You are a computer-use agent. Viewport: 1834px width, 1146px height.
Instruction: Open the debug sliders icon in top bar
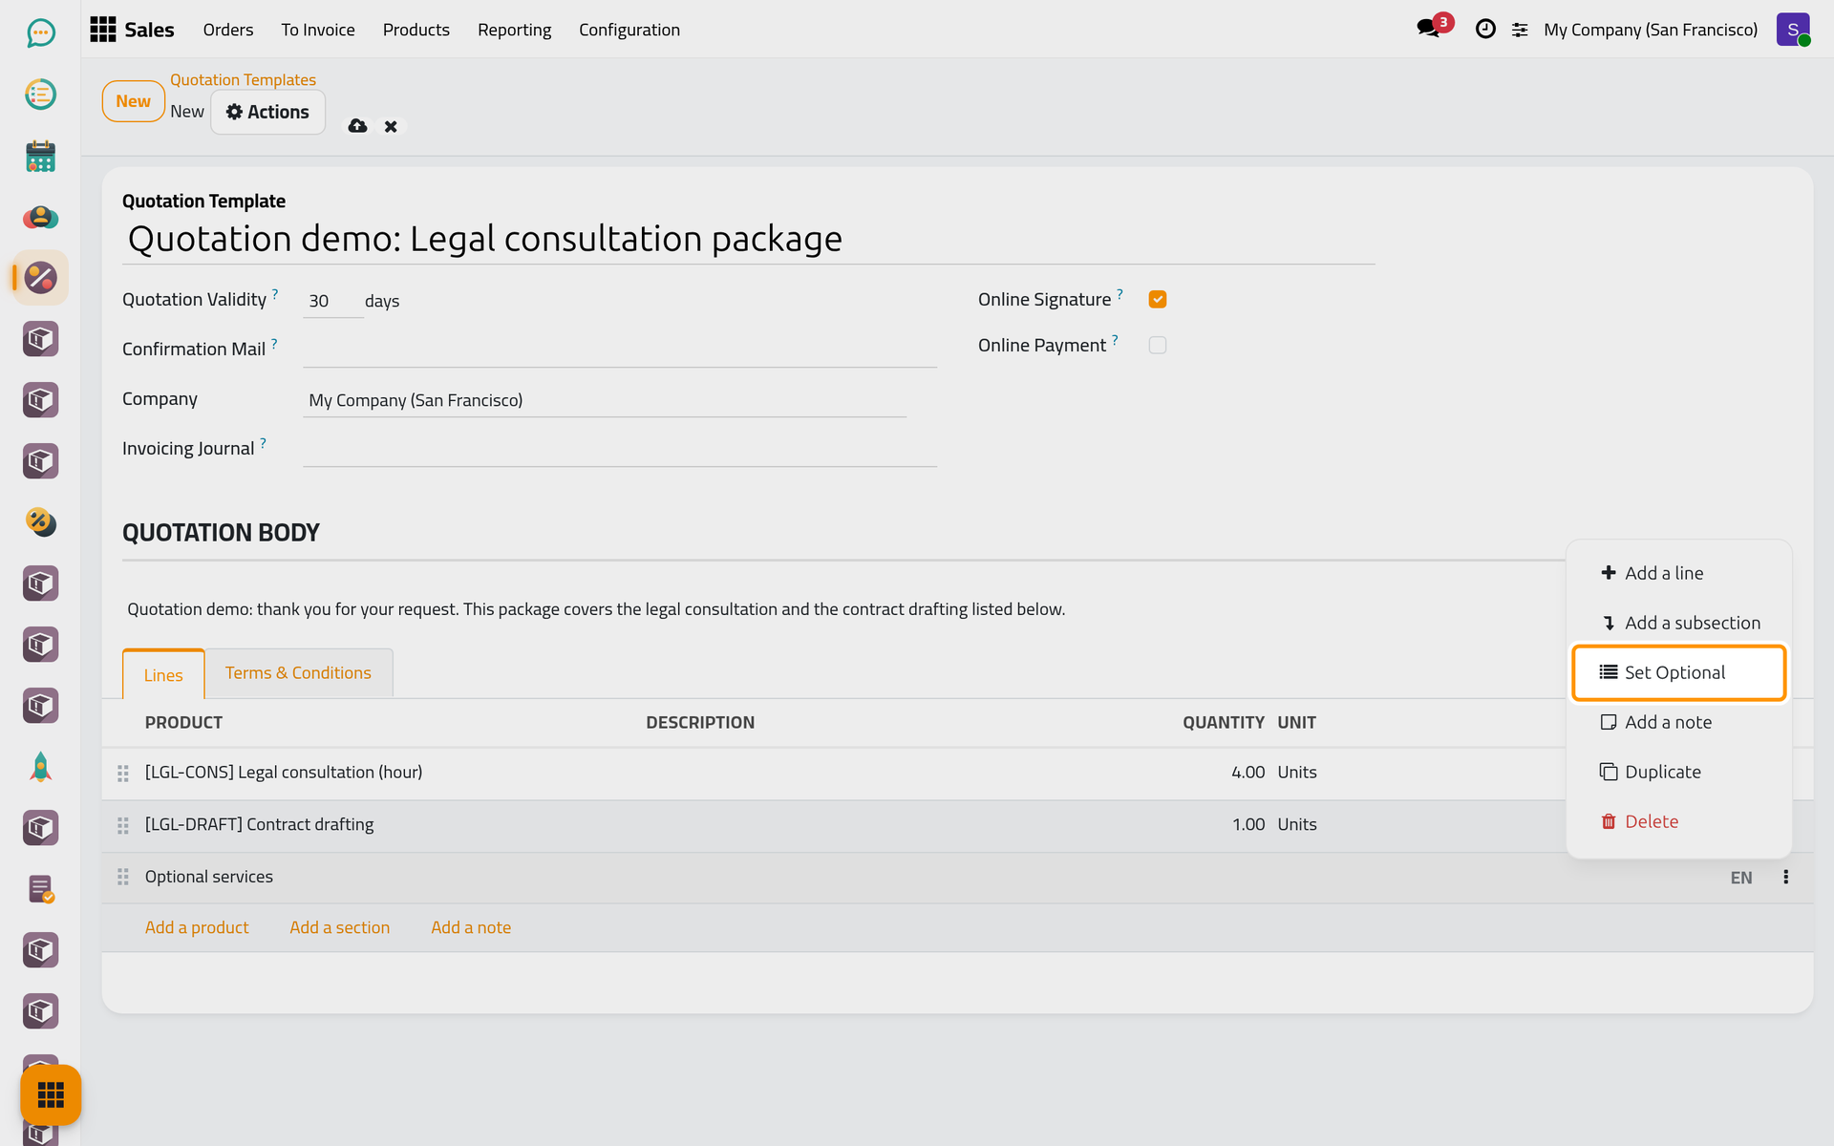(1520, 30)
